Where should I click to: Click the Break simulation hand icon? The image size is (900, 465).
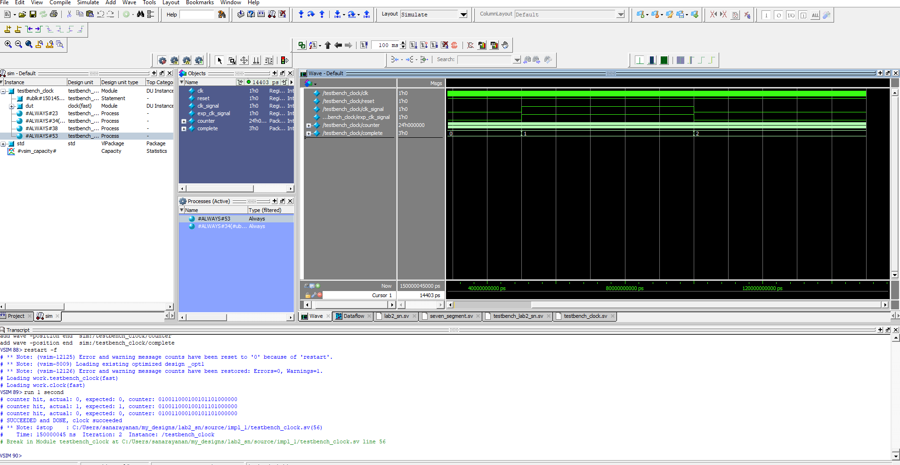coord(505,45)
